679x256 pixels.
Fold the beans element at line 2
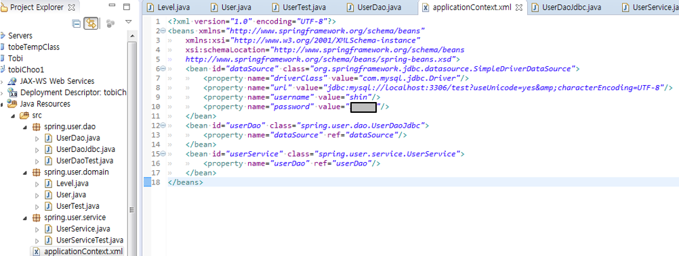[x=163, y=31]
